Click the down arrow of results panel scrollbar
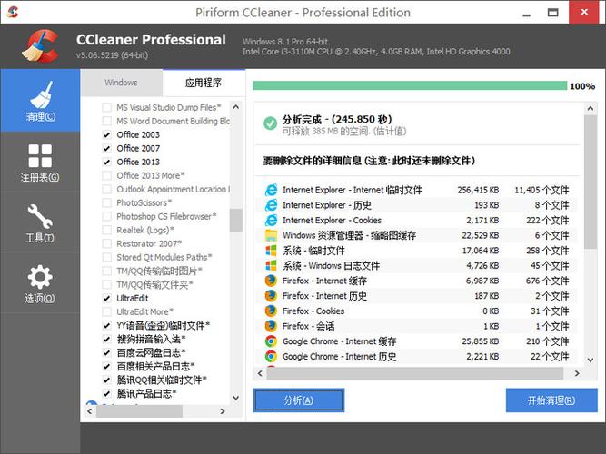This screenshot has width=606, height=454. click(x=591, y=360)
